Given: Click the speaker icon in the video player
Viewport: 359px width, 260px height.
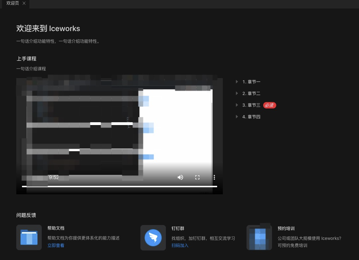Looking at the screenshot, I should 180,177.
